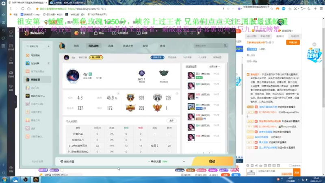Select 中国式家长 in game list
The width and height of the screenshot is (325, 183).
[37, 112]
